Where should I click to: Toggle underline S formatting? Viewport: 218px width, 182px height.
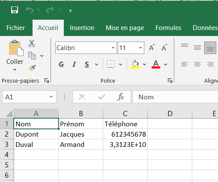pos(87,64)
